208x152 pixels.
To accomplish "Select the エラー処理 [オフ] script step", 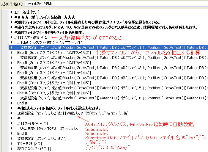I will [30, 143].
